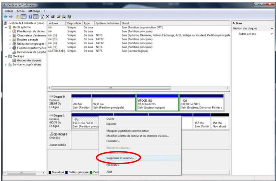Sort by the Disposition column header

coord(74,23)
